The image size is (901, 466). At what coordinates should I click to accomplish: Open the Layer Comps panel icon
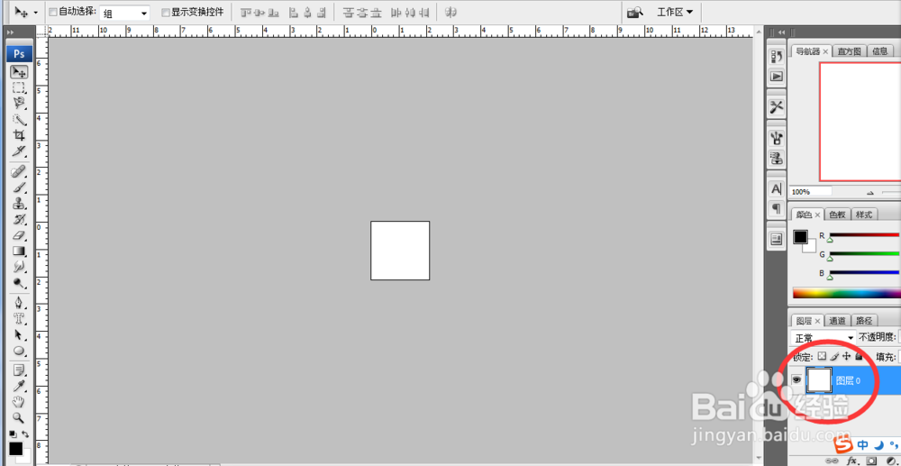click(777, 239)
